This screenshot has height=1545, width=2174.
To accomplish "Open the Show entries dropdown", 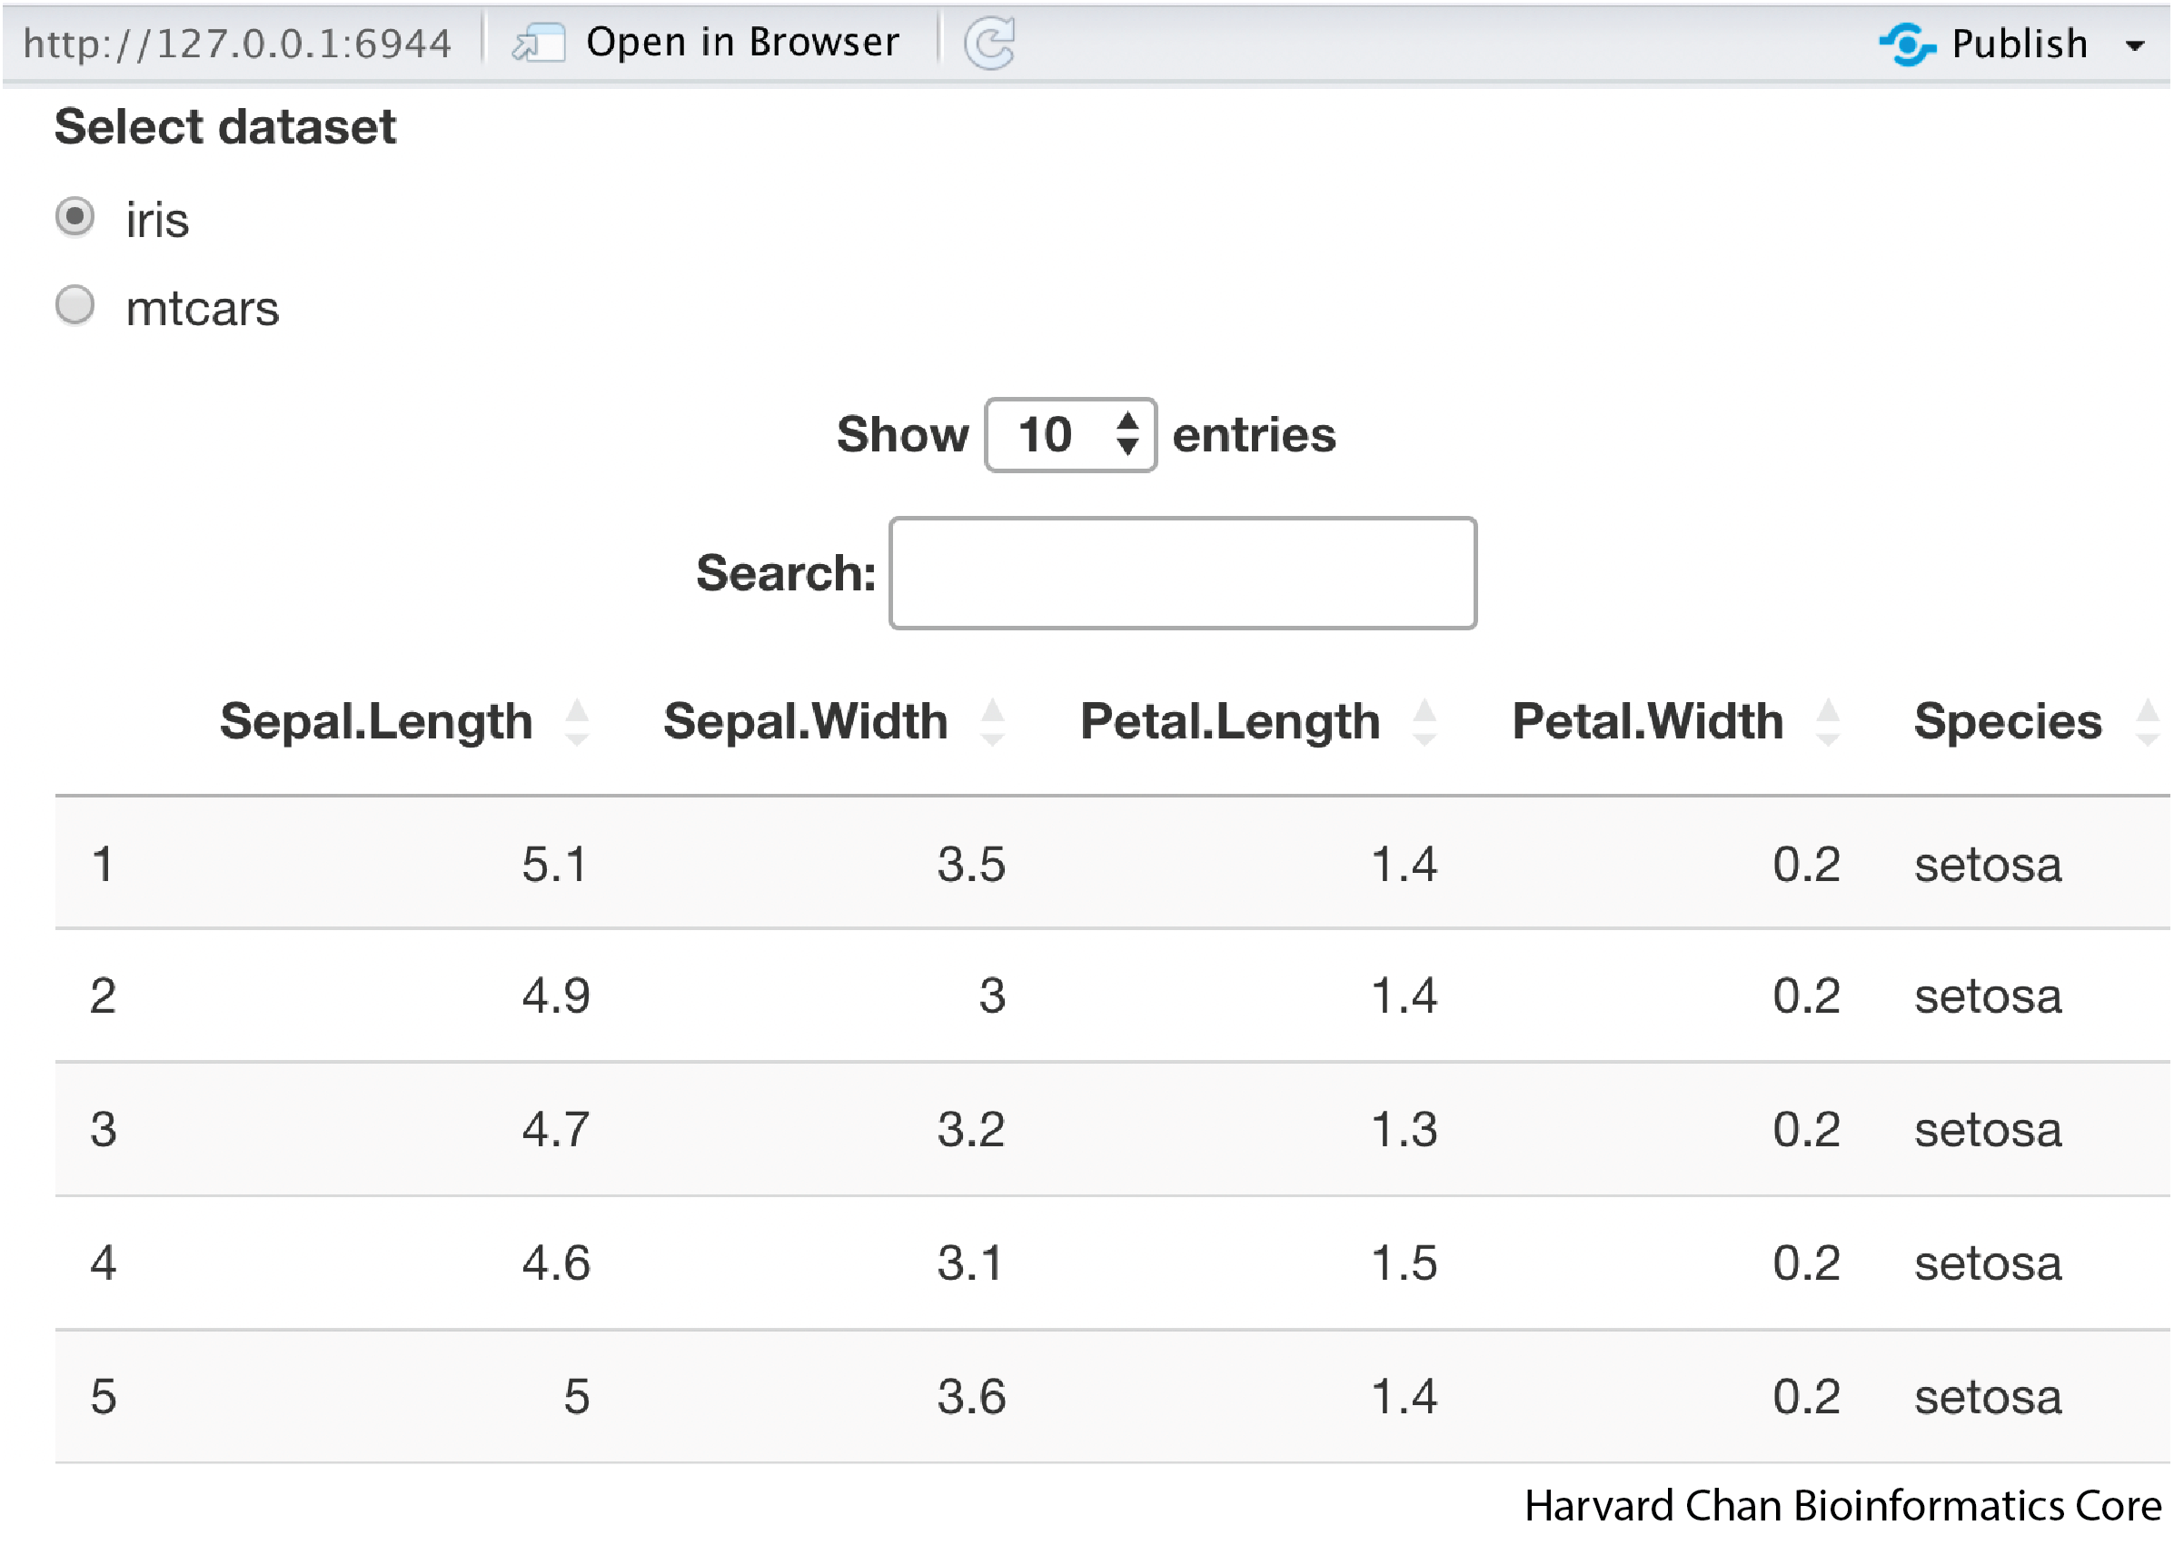I will tap(1070, 435).
